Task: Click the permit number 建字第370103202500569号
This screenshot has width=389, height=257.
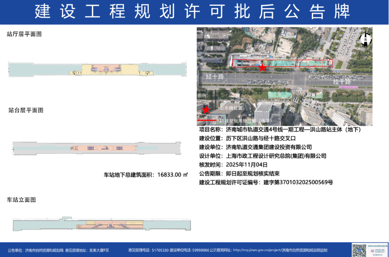Action: [x=298, y=182]
